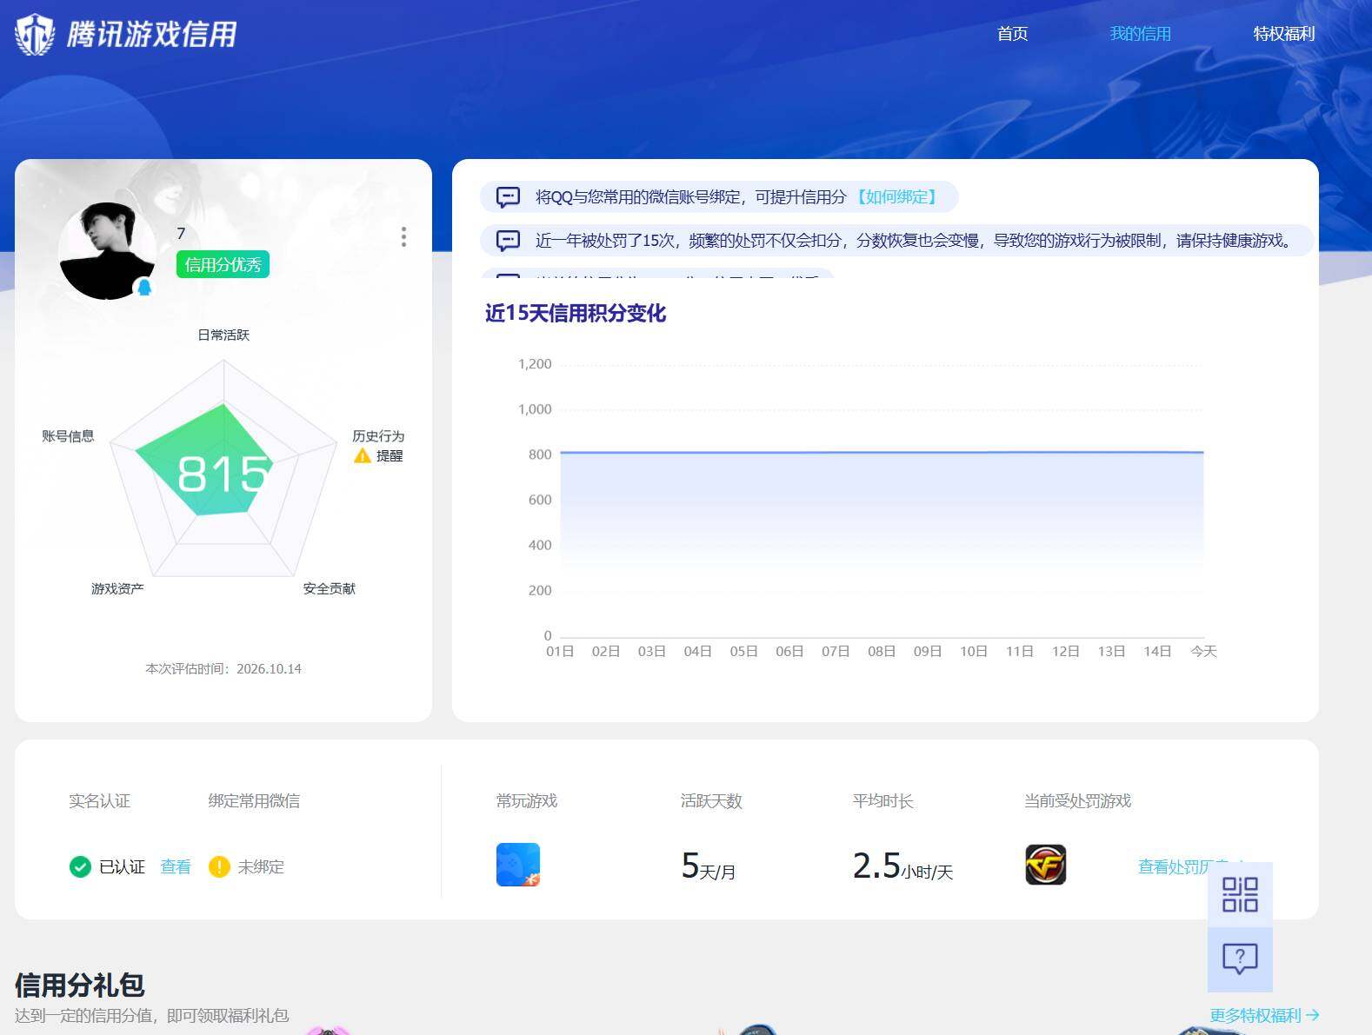Click the green 已认证 checkmark icon
This screenshot has height=1035, width=1372.
pos(80,866)
